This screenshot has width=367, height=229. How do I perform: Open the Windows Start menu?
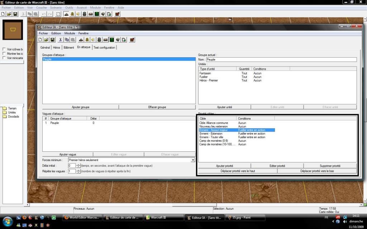(7, 221)
